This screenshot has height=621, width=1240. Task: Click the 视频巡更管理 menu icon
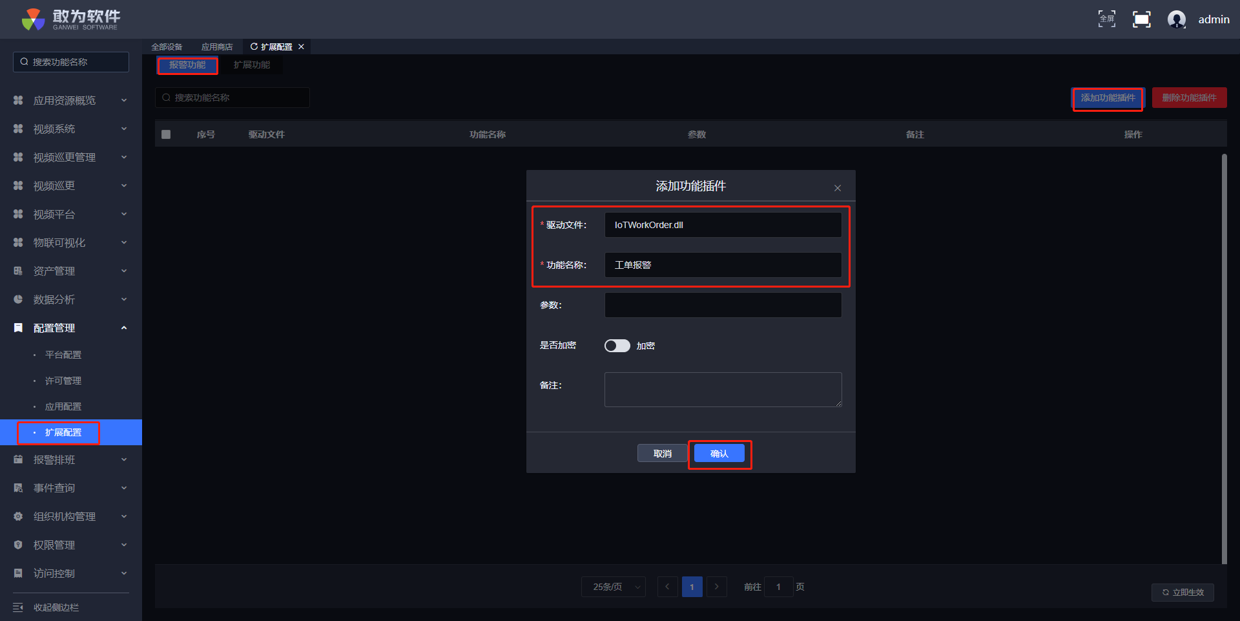click(x=18, y=157)
